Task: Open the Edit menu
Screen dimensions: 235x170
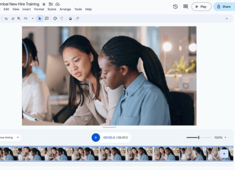Action: [x=6, y=9]
